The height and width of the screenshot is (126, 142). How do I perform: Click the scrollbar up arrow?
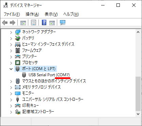point(138,32)
